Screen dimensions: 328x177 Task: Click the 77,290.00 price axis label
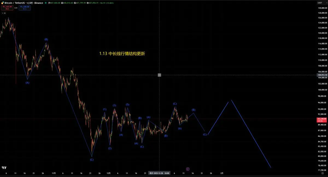323,170
